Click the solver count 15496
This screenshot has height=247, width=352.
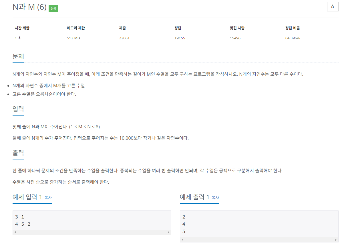click(235, 38)
